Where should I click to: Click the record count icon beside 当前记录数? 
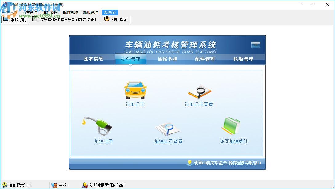coord(4,185)
